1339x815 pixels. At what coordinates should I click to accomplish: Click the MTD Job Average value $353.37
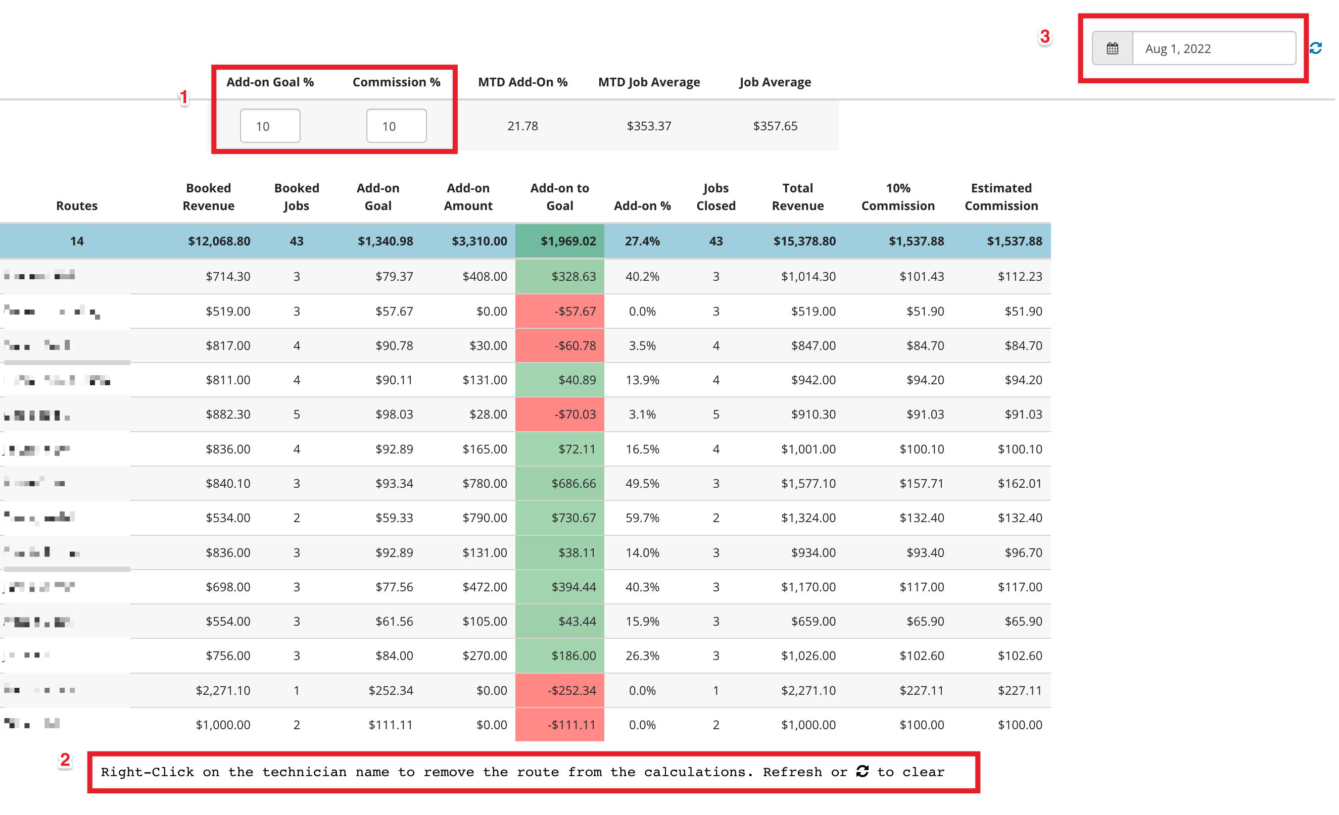[x=649, y=126]
